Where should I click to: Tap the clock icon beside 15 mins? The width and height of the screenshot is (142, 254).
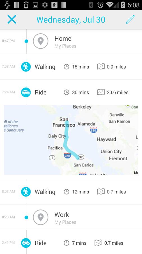pos(67,67)
